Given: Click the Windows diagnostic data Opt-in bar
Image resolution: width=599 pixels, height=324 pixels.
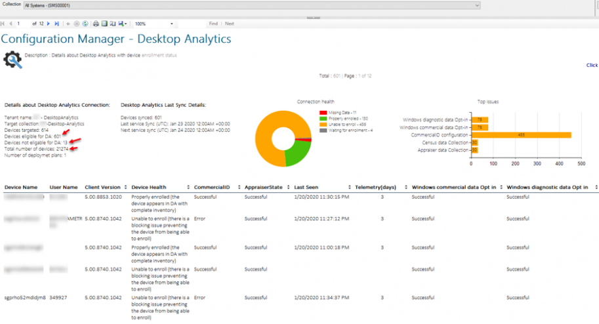Looking at the screenshot, I should 480,119.
